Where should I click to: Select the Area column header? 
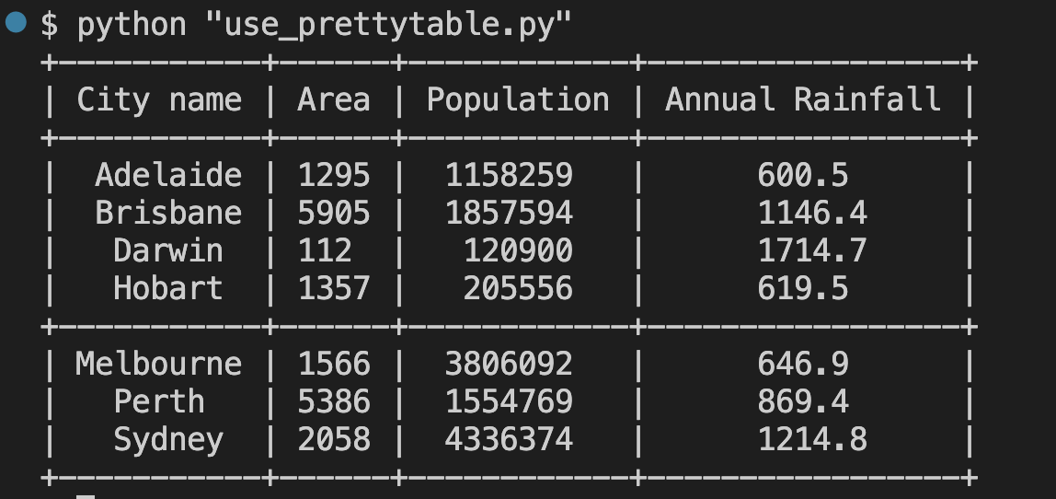point(334,99)
